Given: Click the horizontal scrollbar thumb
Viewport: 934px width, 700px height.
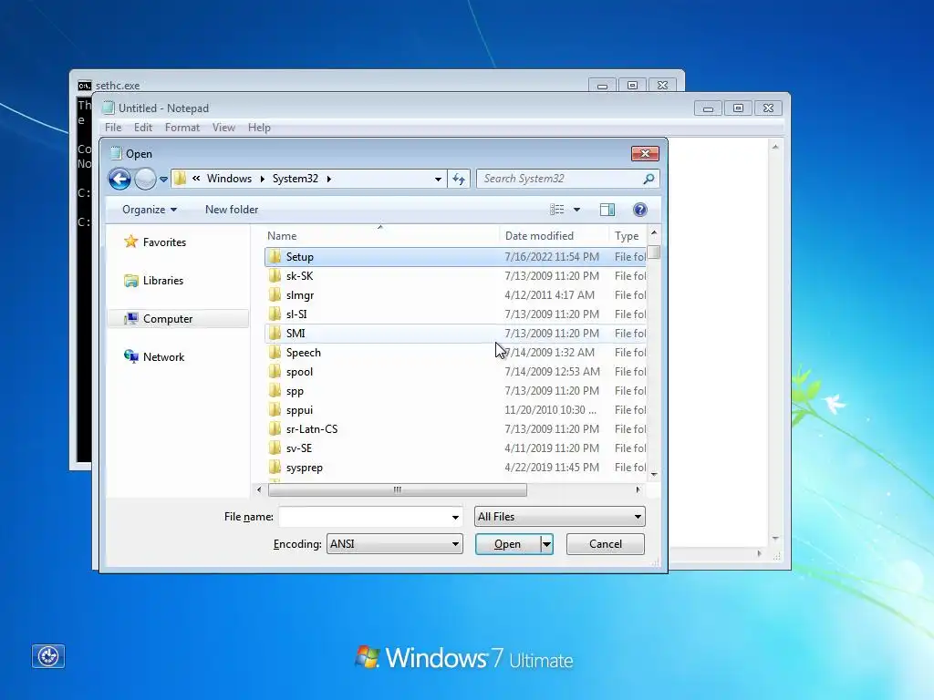Looking at the screenshot, I should pyautogui.click(x=398, y=489).
